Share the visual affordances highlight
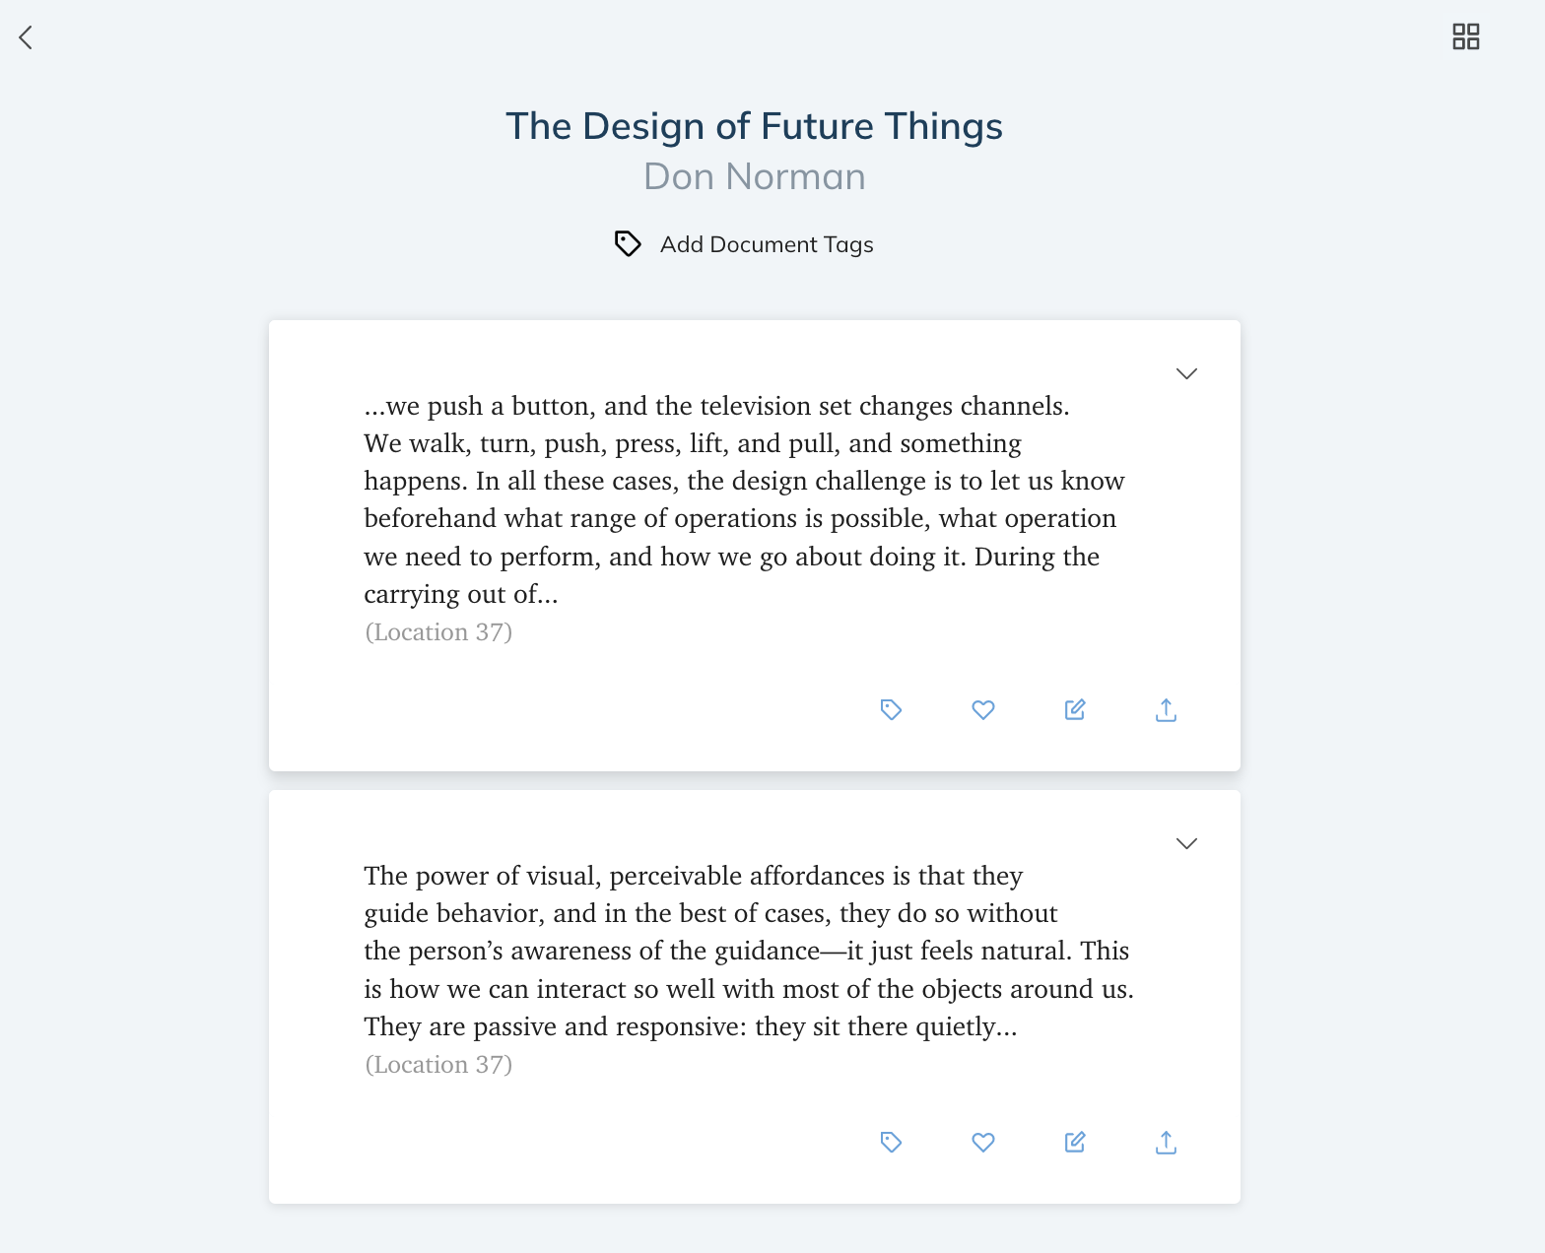Image resolution: width=1545 pixels, height=1253 pixels. tap(1166, 1142)
